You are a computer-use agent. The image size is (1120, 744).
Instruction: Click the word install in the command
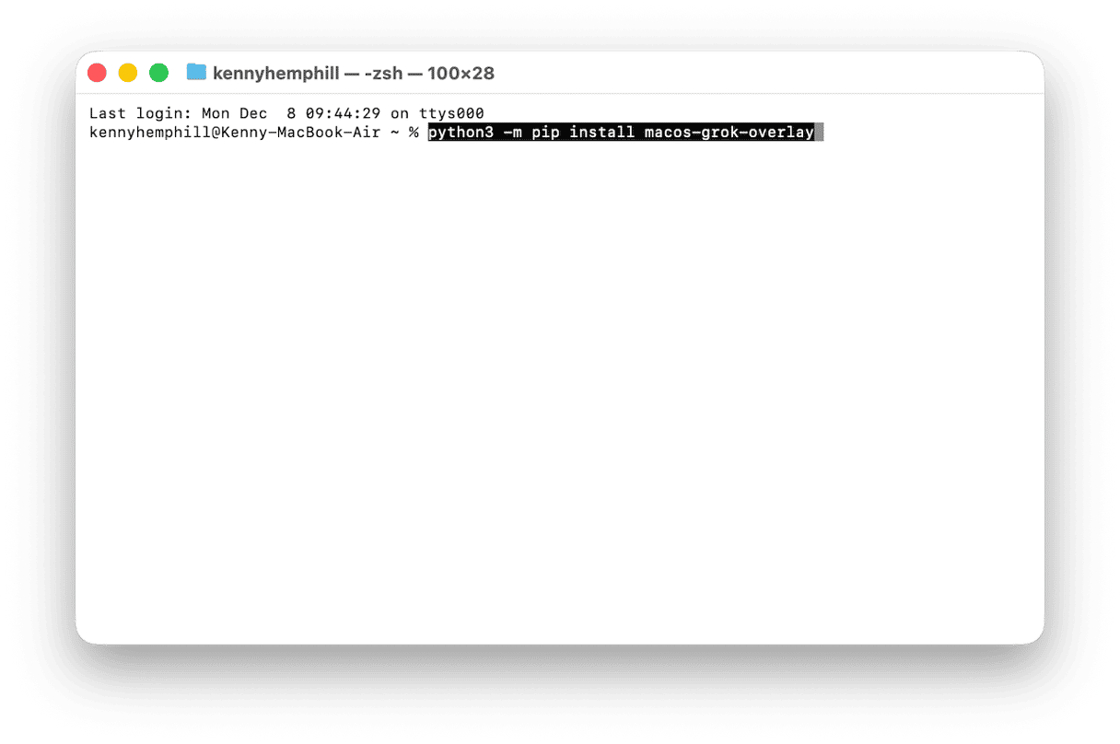tap(601, 133)
